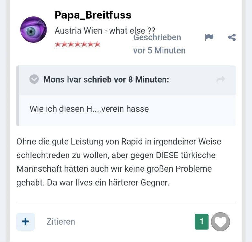Viewport: 252px width, 242px height.
Task: Click the "Geschrieben" label
Action: coord(157,37)
